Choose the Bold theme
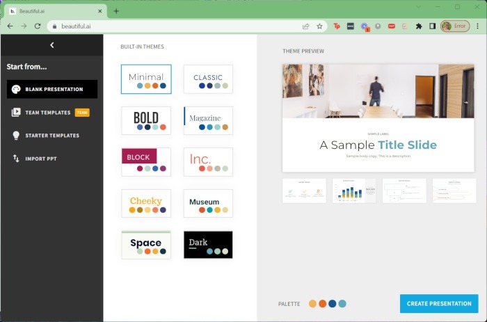This screenshot has width=487, height=322. pyautogui.click(x=146, y=120)
